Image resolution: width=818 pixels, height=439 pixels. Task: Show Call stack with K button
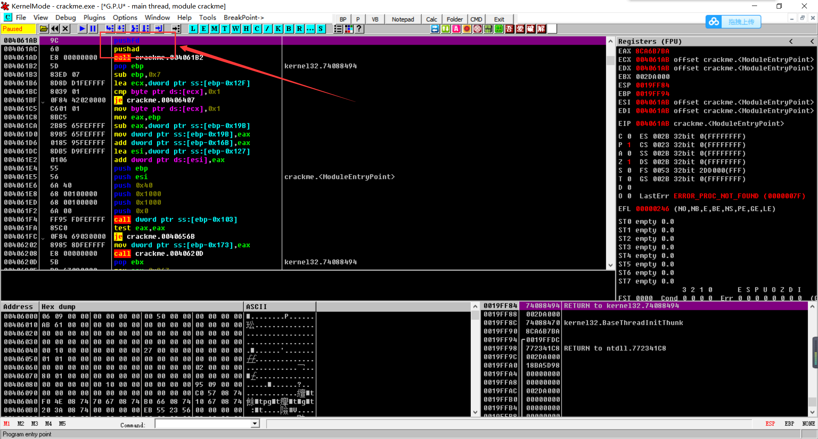pos(278,29)
